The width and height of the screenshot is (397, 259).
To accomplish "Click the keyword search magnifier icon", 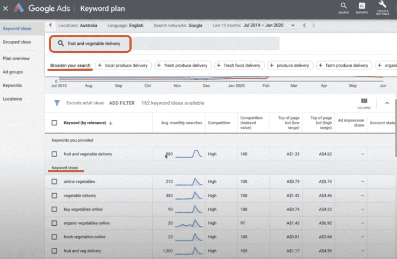I will [x=61, y=44].
